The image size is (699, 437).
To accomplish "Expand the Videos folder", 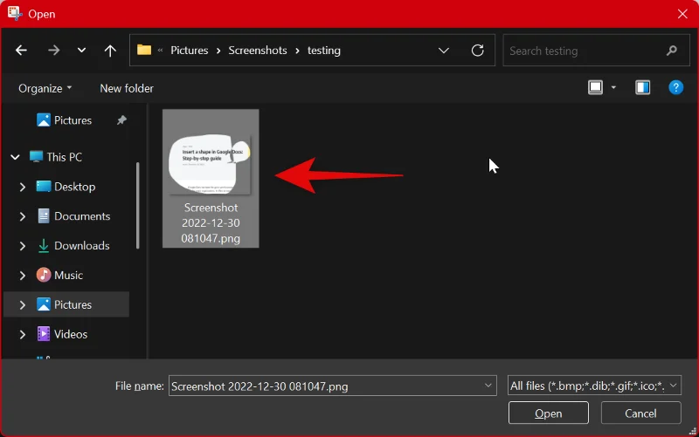I will coord(23,334).
